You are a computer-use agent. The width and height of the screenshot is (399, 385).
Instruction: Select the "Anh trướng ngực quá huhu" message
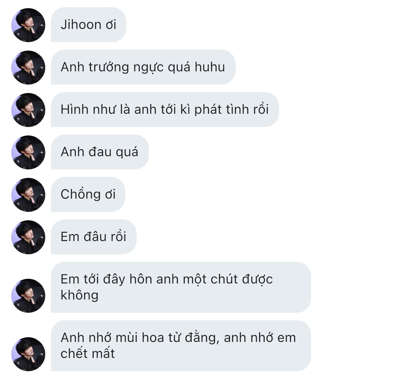click(143, 67)
